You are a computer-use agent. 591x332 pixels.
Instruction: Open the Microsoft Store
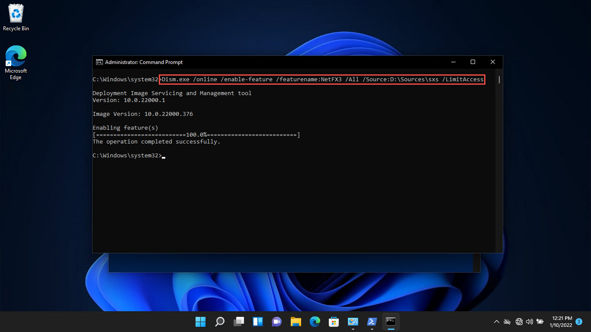click(x=334, y=322)
